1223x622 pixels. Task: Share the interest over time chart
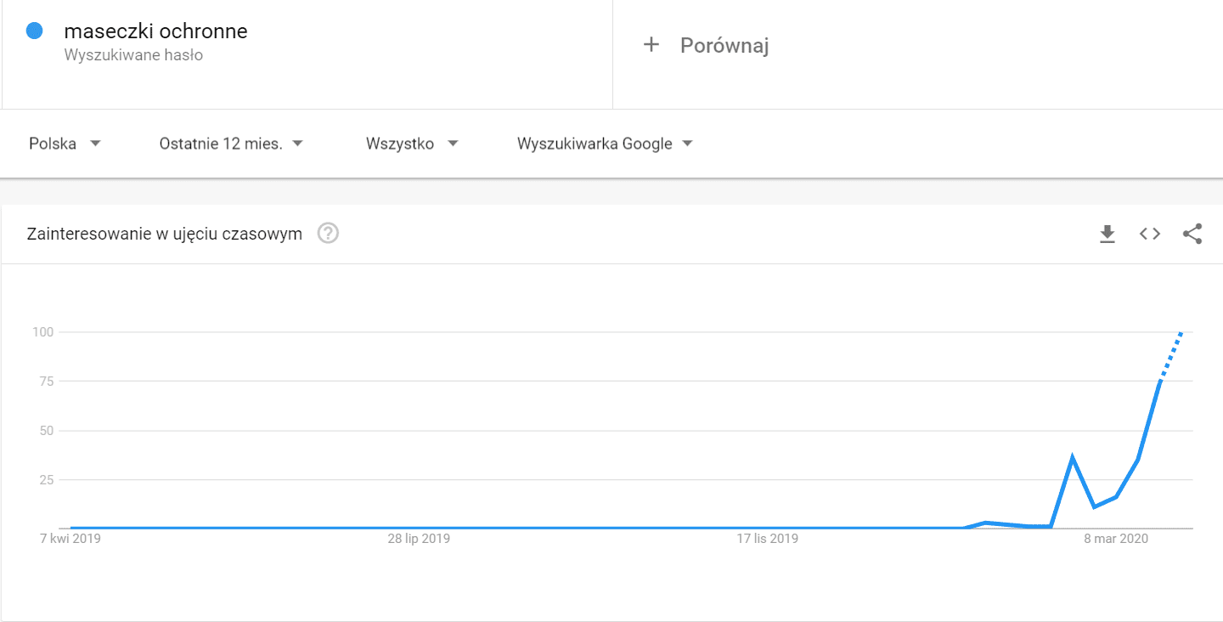click(x=1192, y=234)
